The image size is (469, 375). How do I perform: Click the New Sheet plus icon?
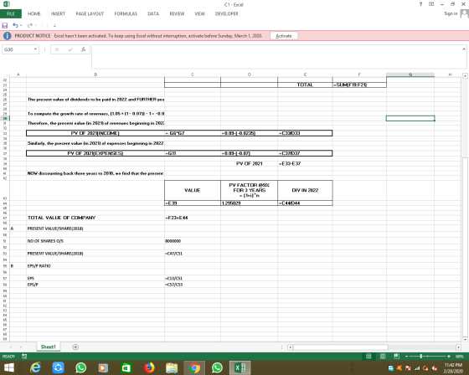75,347
